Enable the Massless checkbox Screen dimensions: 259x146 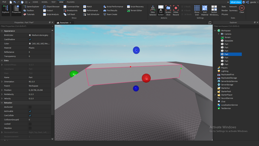[30, 128]
